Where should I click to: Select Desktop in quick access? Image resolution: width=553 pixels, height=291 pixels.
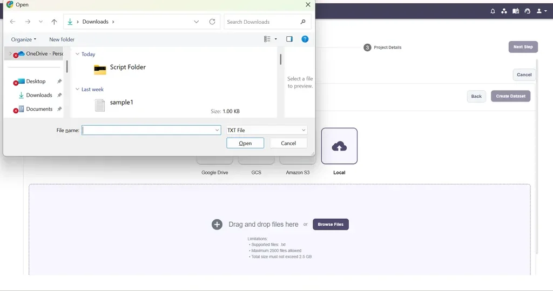(36, 81)
